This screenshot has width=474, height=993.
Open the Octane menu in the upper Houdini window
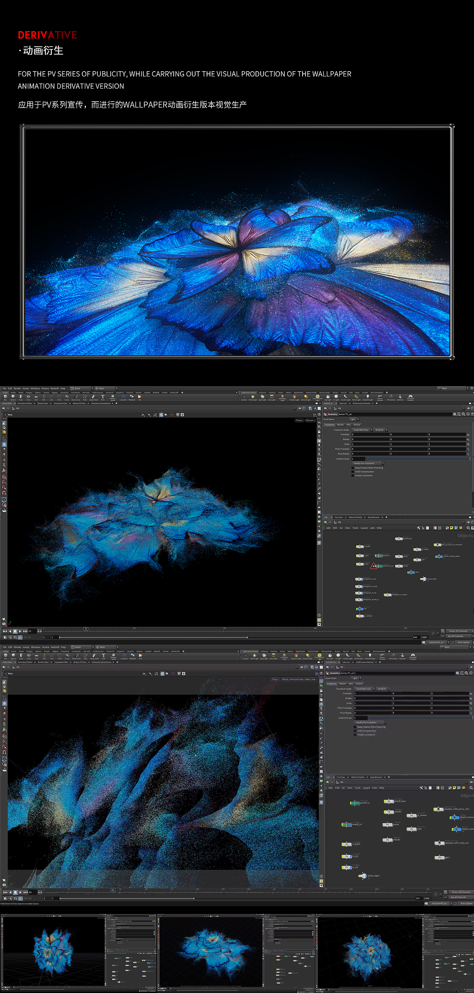45,389
